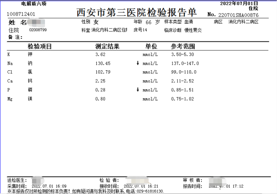Click the clinical diagnosis 慢性胃炎
Image resolution: width=277 pixels, height=194 pixels.
pos(193,30)
